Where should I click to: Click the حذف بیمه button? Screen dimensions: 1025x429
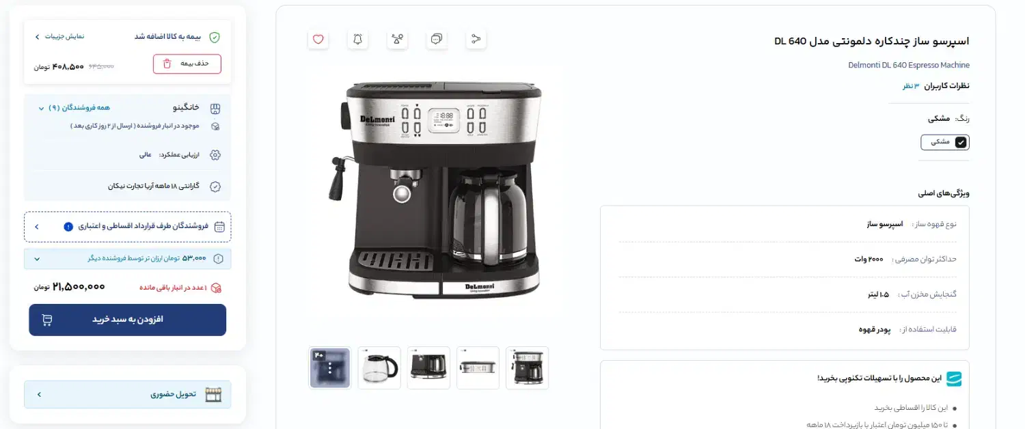[187, 64]
